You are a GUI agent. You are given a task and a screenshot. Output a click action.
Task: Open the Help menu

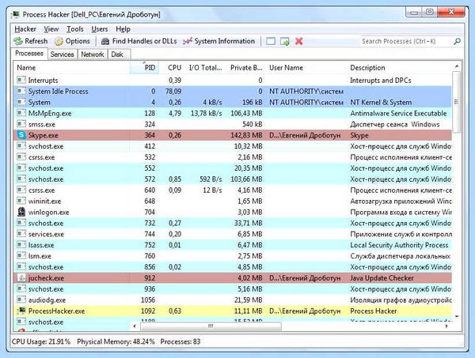click(123, 29)
